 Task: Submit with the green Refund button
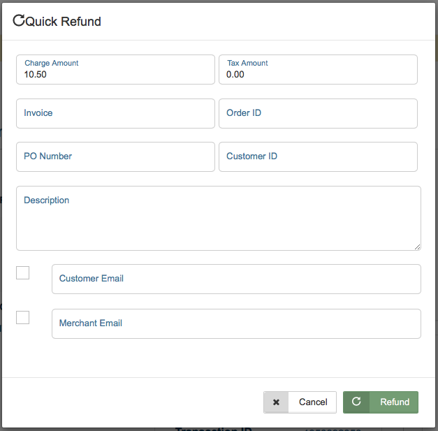tap(381, 402)
